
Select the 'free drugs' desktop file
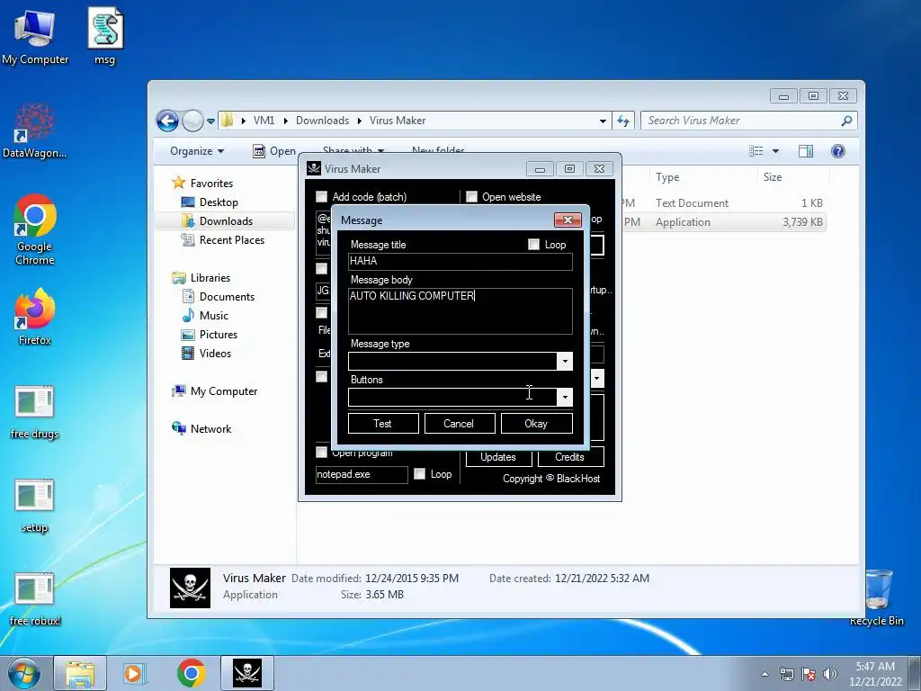pyautogui.click(x=35, y=412)
